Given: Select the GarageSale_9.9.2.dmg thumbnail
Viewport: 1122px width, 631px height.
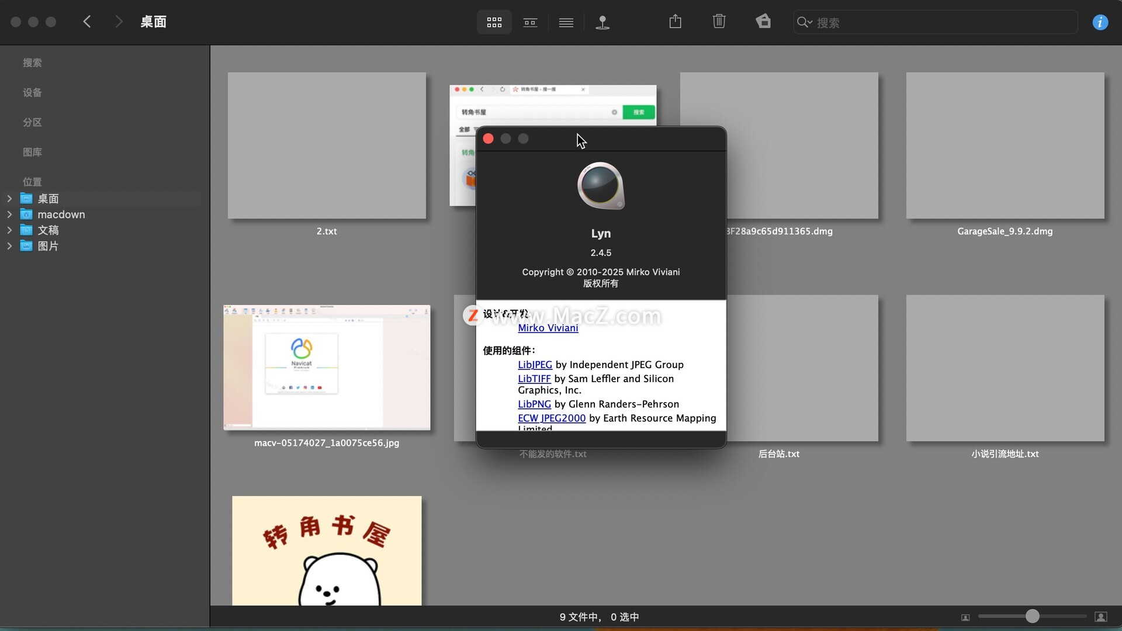Looking at the screenshot, I should coord(1005,145).
